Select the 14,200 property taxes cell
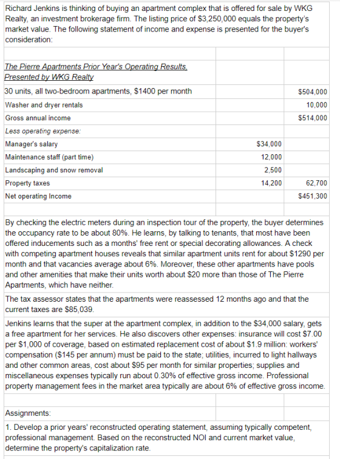The height and width of the screenshot is (459, 340). coord(271,183)
